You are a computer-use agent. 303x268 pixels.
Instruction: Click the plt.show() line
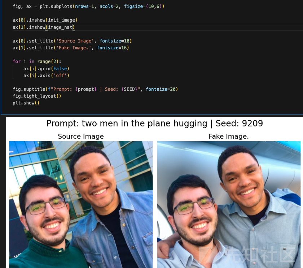[26, 103]
